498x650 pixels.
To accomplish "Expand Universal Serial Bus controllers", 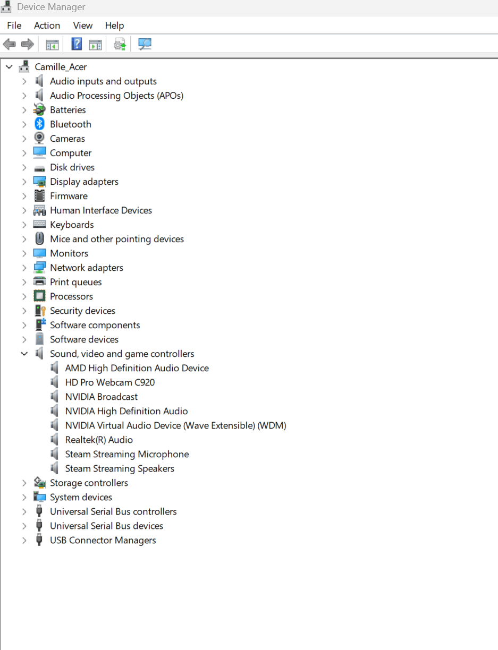I will (x=24, y=511).
